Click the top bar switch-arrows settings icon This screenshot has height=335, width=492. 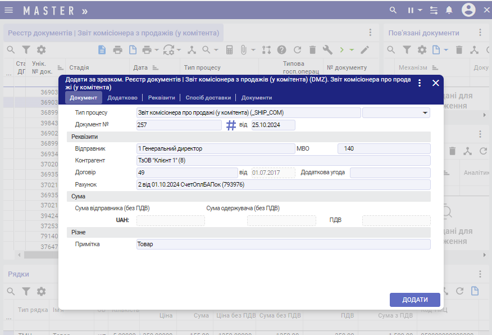click(434, 10)
